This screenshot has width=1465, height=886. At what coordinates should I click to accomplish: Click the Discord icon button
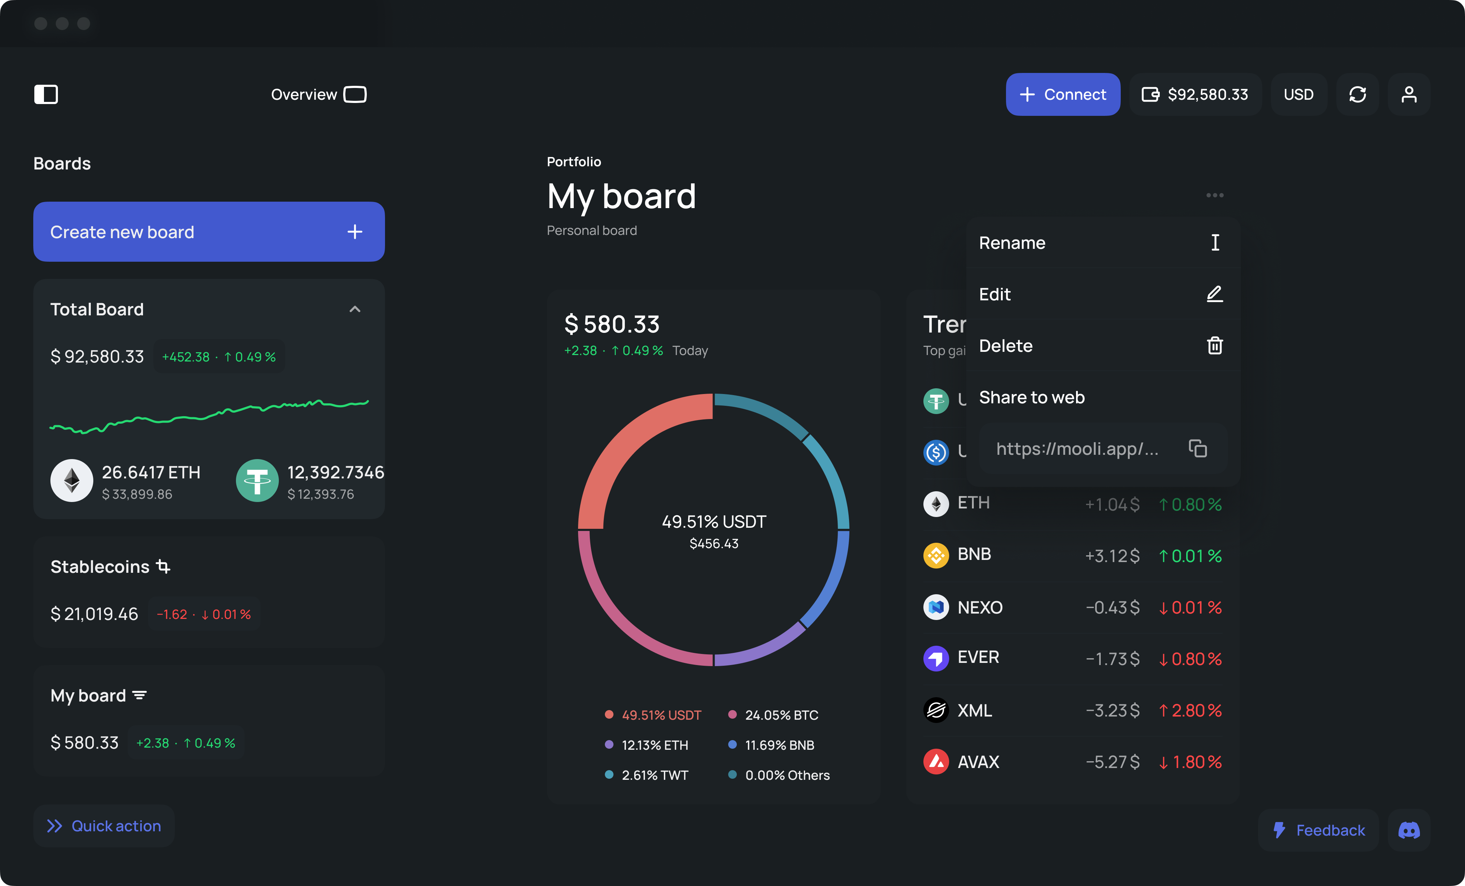pyautogui.click(x=1409, y=830)
